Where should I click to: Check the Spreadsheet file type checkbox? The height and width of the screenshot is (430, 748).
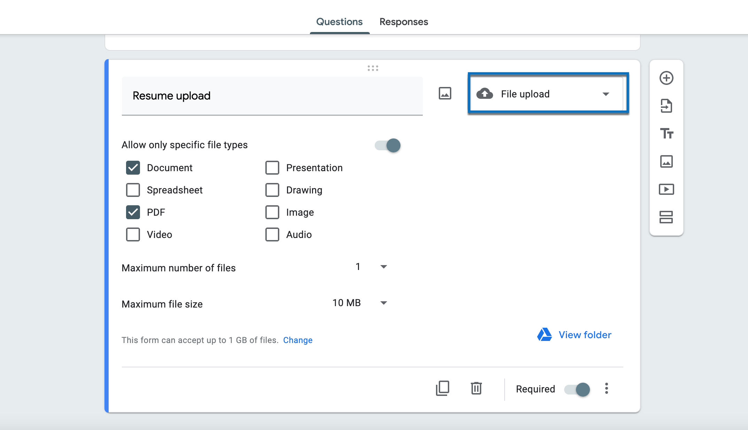133,190
